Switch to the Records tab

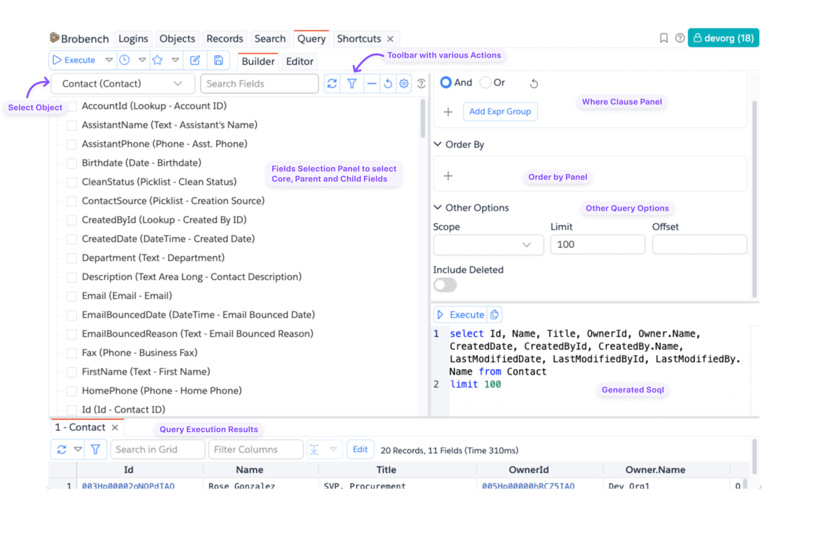(225, 39)
